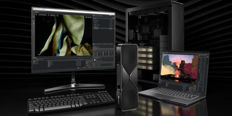Pick the Scale tool in the left toolbar
Image resolution: width=232 pixels, height=116 pixels.
pyautogui.click(x=34, y=24)
